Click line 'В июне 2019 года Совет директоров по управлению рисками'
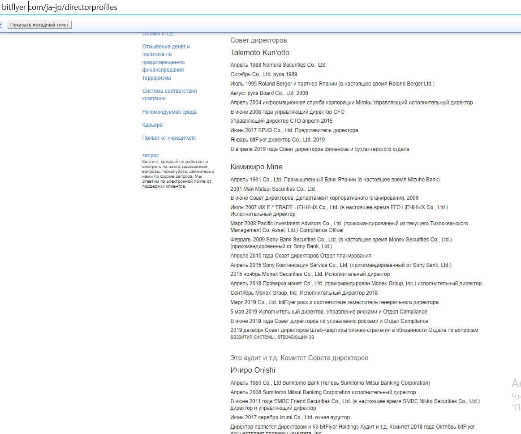The width and height of the screenshot is (521, 434). coord(329,321)
